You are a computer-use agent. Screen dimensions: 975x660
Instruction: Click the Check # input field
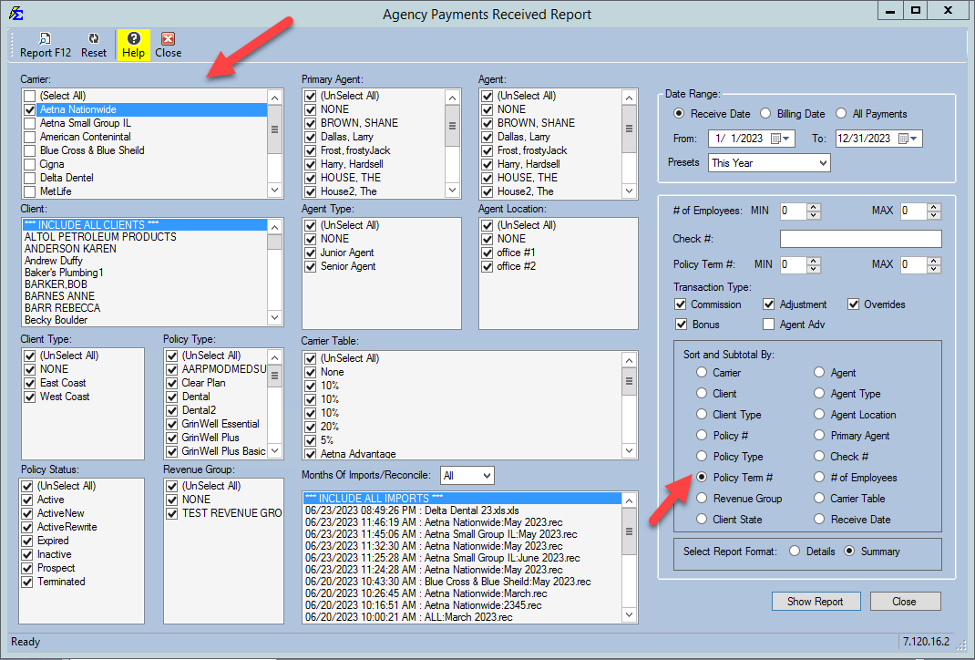click(860, 239)
